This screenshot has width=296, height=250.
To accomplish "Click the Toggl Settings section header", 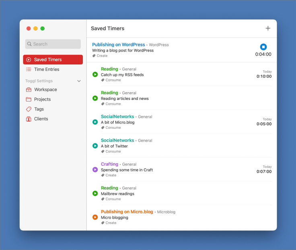I will (x=39, y=81).
